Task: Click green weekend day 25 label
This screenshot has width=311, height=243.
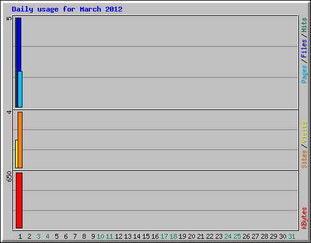Action: pyautogui.click(x=237, y=236)
